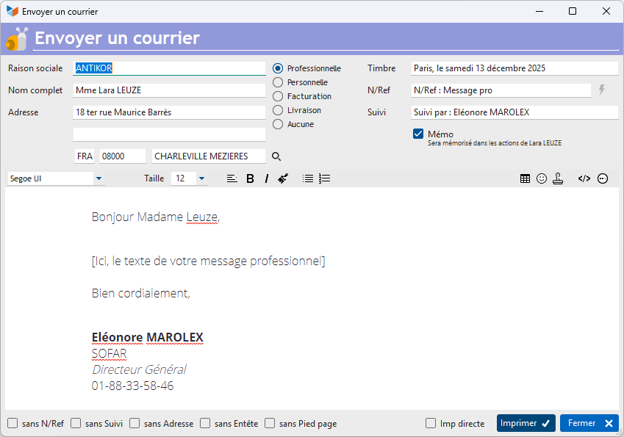Viewport: 624px width, 437px height.
Task: Click the N/Ref Message pro field
Action: pos(501,90)
